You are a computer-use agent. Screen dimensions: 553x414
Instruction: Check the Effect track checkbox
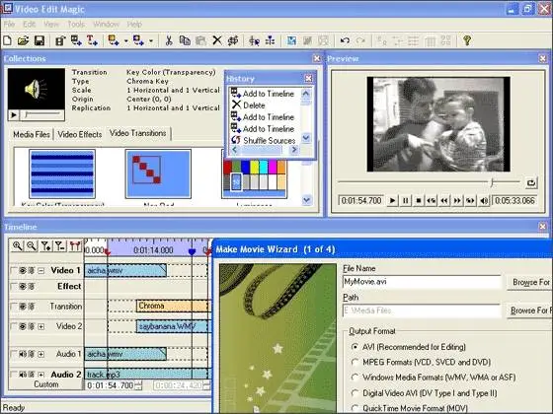click(x=13, y=286)
